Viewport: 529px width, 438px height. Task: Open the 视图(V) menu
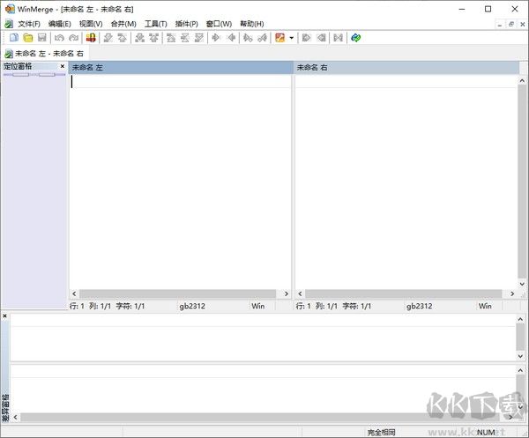[91, 24]
